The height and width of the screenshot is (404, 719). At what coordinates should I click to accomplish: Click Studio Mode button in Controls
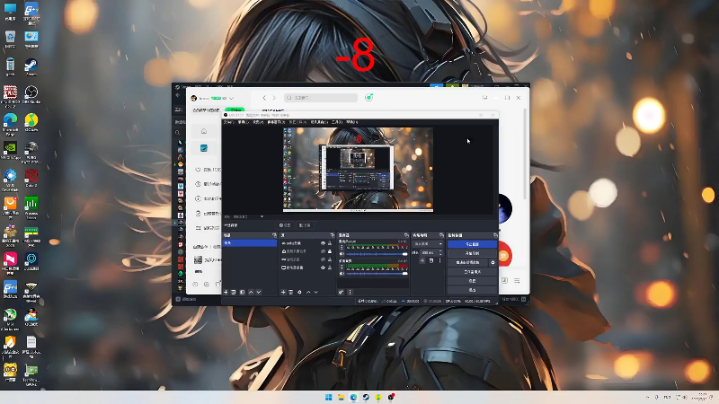(472, 272)
